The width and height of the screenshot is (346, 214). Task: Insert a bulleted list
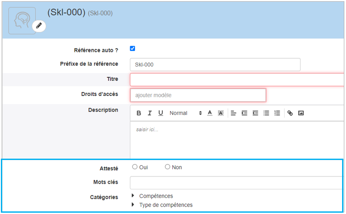tap(266, 113)
